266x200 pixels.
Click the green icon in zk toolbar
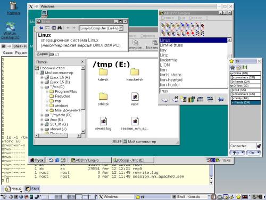coord(245,67)
